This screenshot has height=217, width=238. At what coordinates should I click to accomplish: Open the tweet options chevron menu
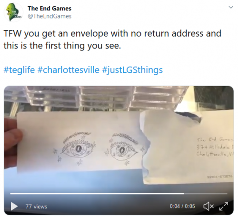[231, 7]
